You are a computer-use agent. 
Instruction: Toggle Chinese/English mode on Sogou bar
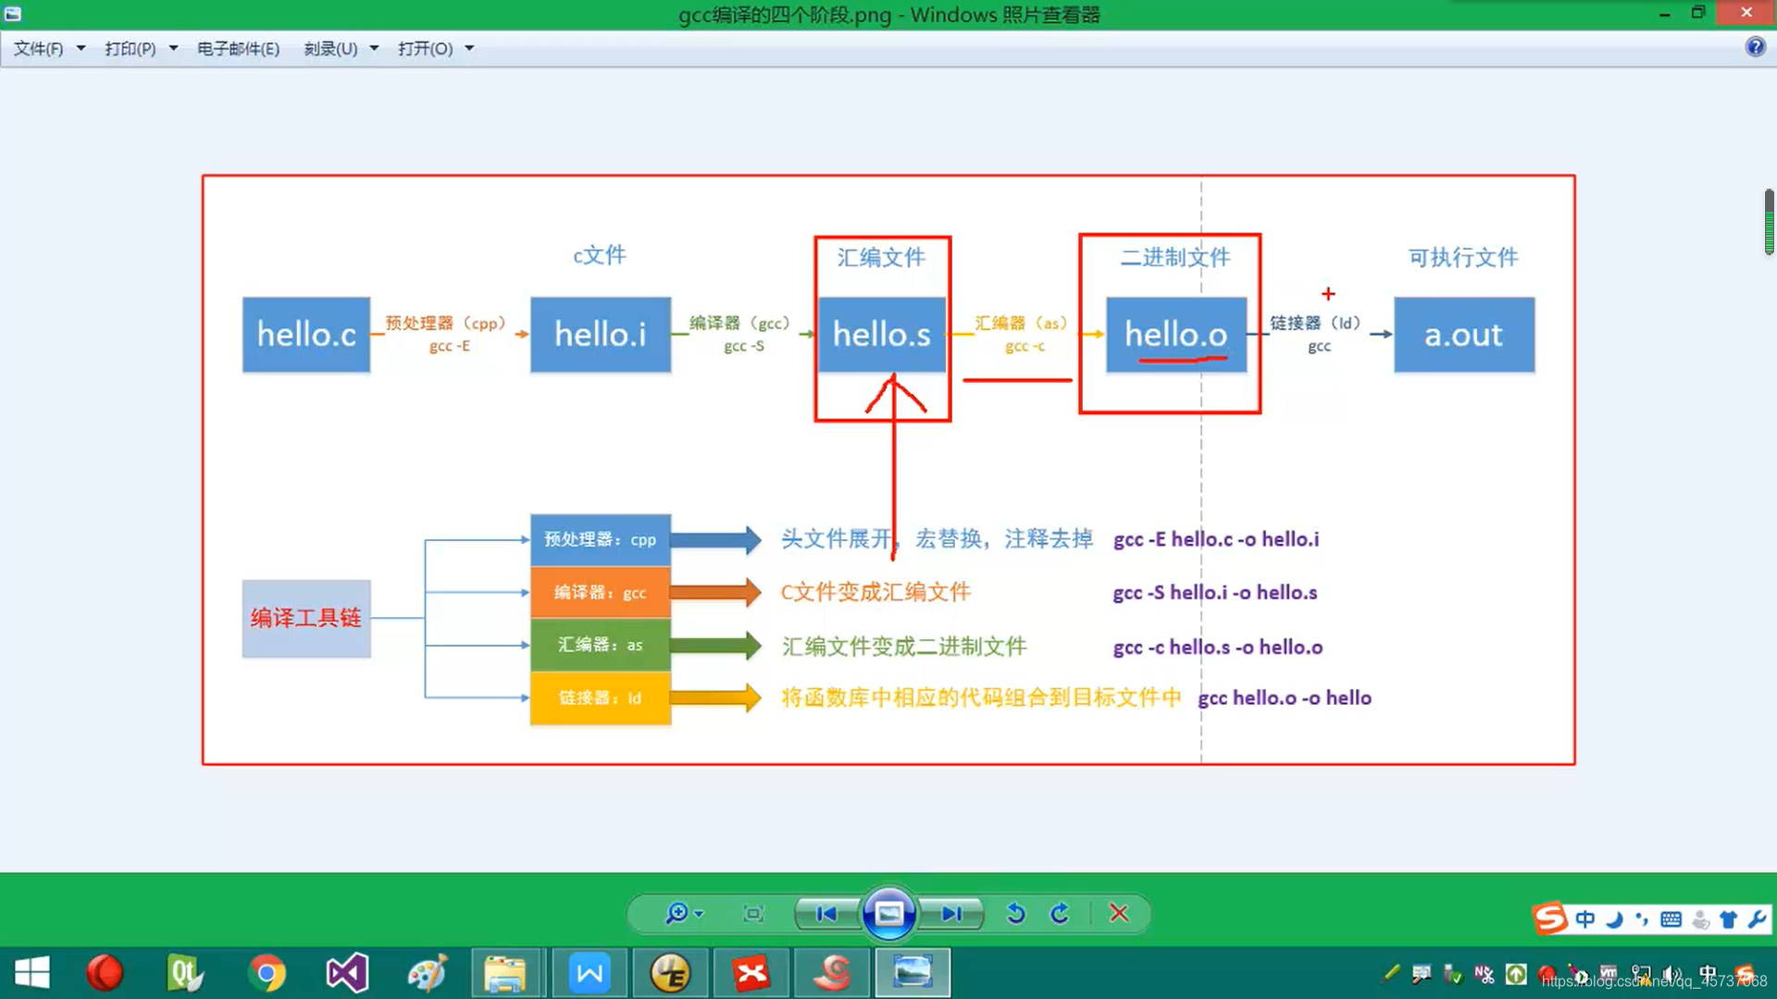[1585, 919]
